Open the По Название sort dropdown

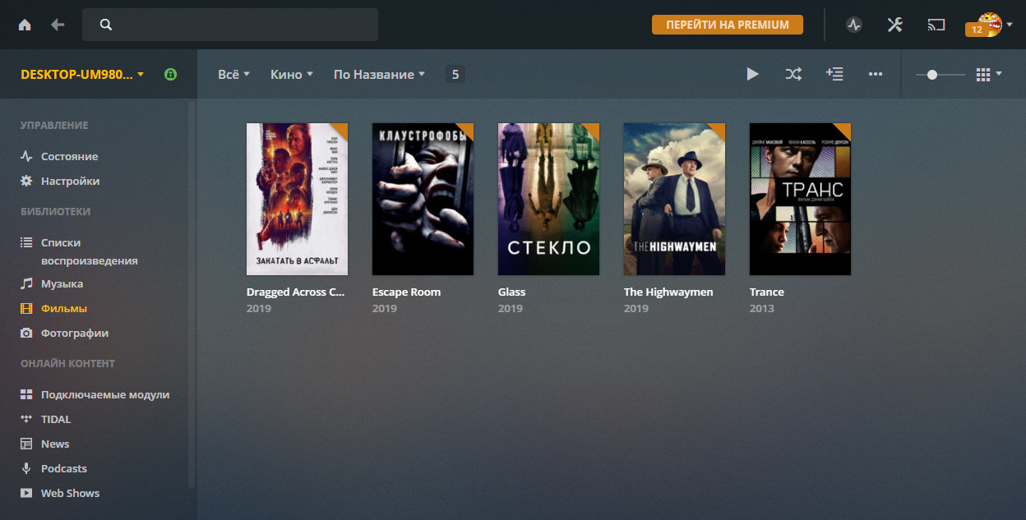point(379,74)
